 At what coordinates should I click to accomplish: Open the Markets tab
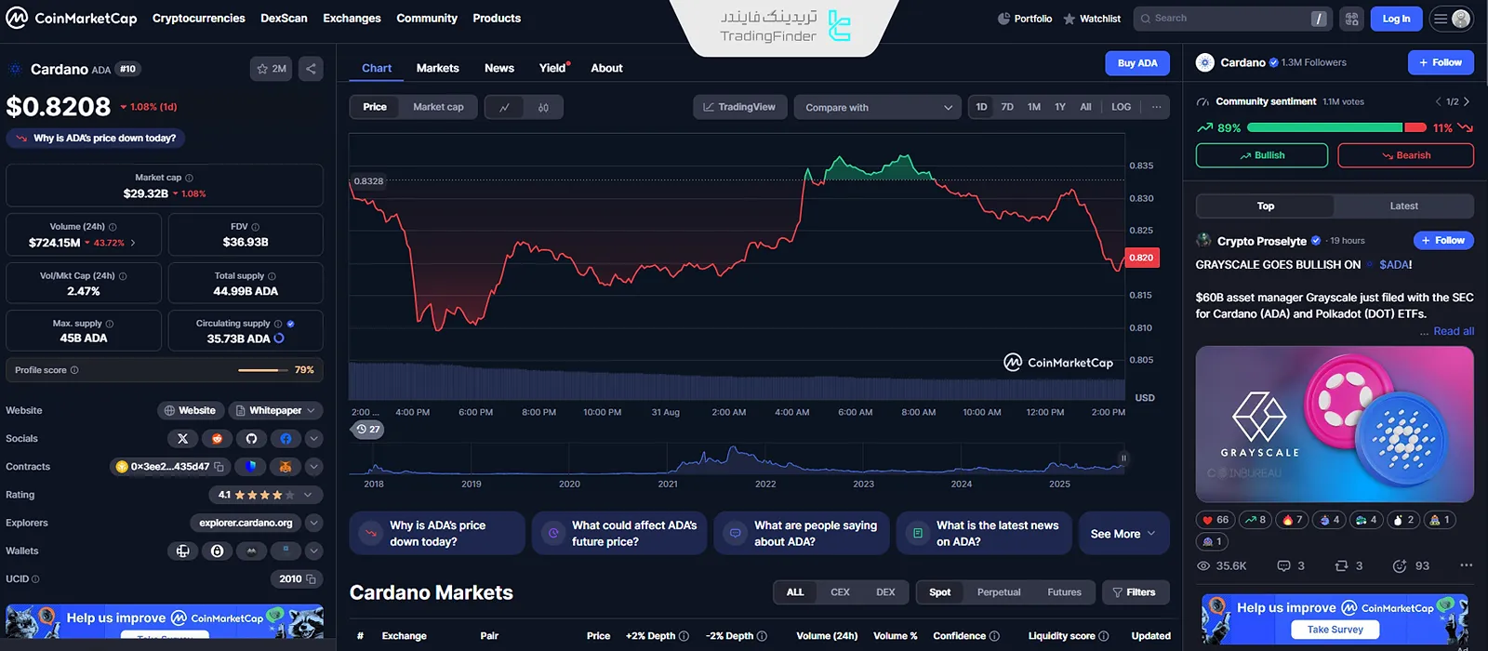click(x=437, y=68)
